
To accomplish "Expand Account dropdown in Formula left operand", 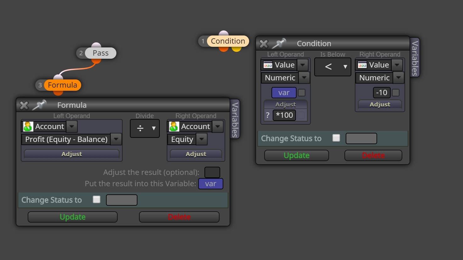I will (x=72, y=127).
